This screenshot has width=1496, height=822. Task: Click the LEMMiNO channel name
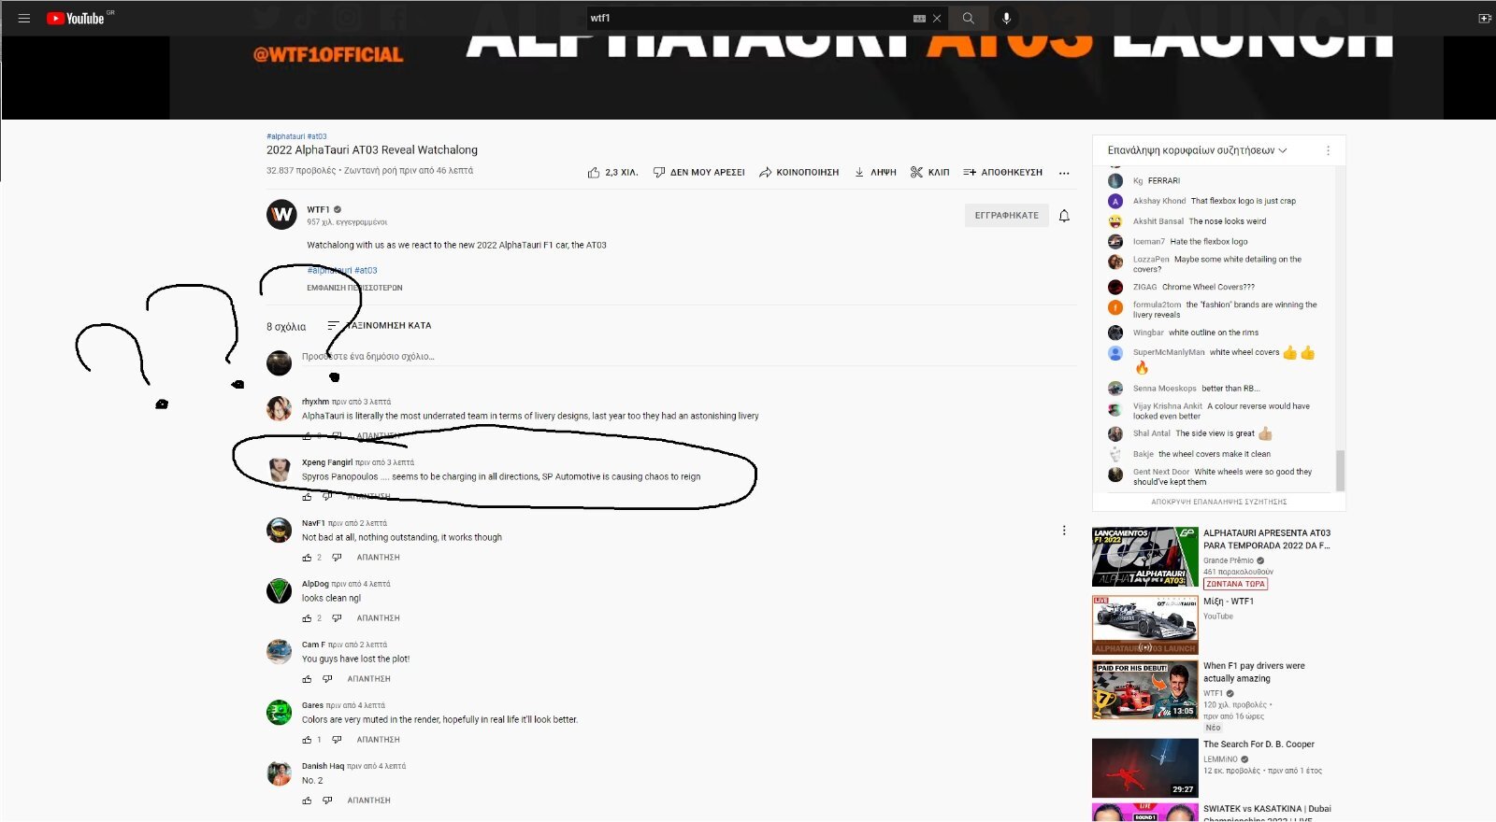click(x=1220, y=759)
